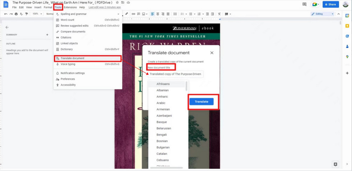
Task: Open line and paragraph spacing
Action: (x=175, y=14)
